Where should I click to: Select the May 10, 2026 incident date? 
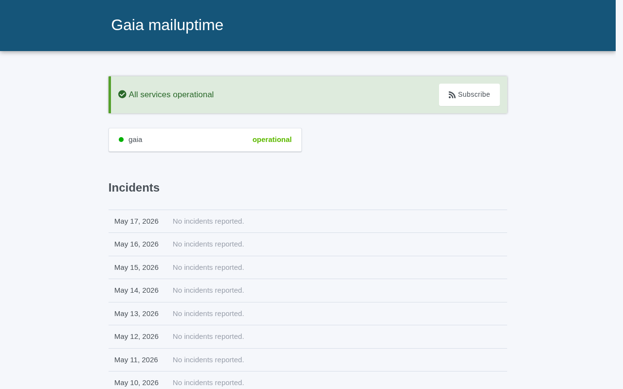[136, 383]
